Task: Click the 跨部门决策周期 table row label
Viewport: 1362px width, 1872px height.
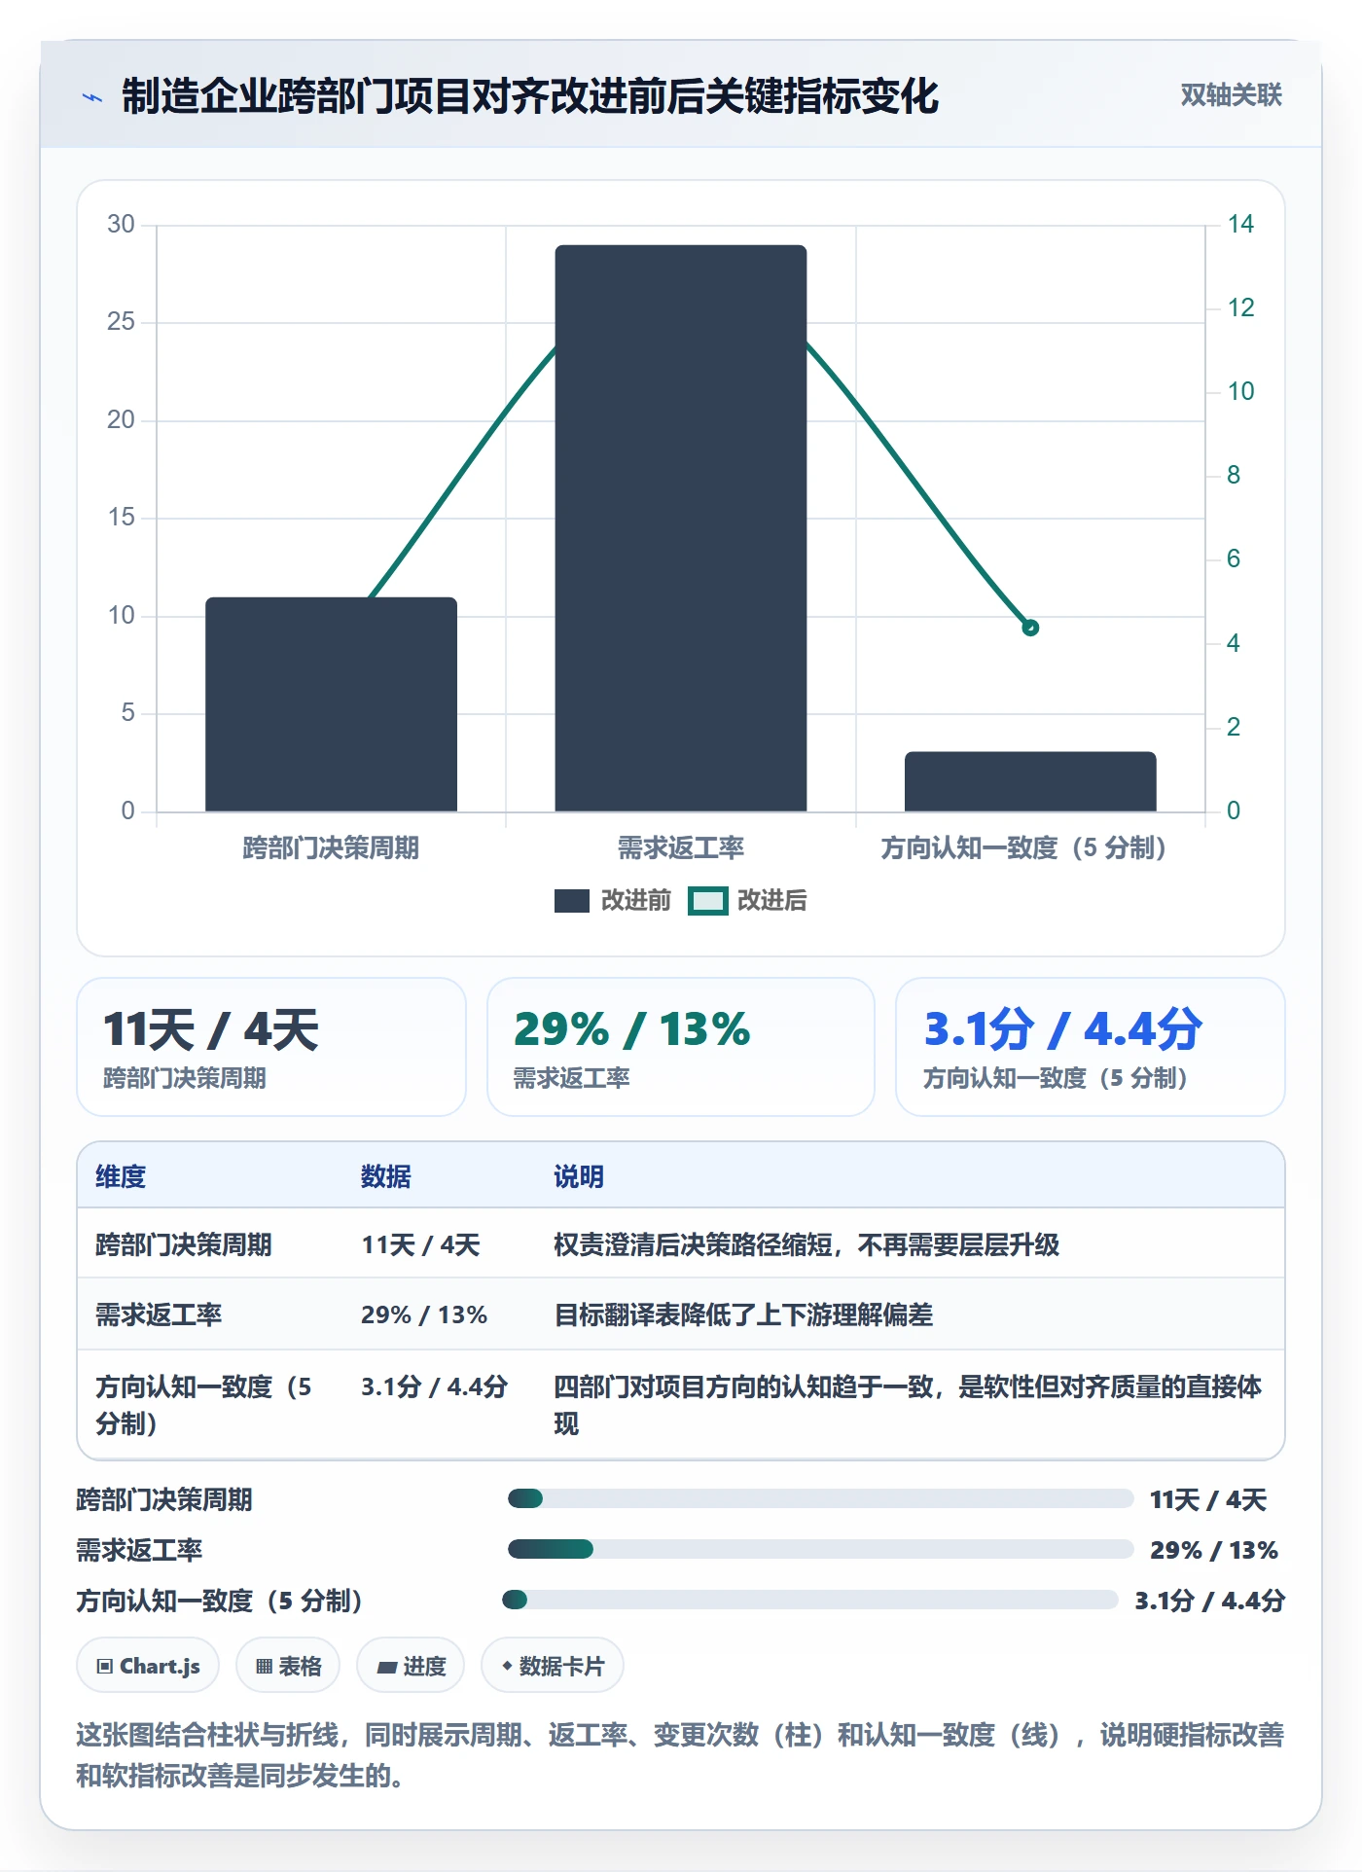Action: tap(184, 1244)
